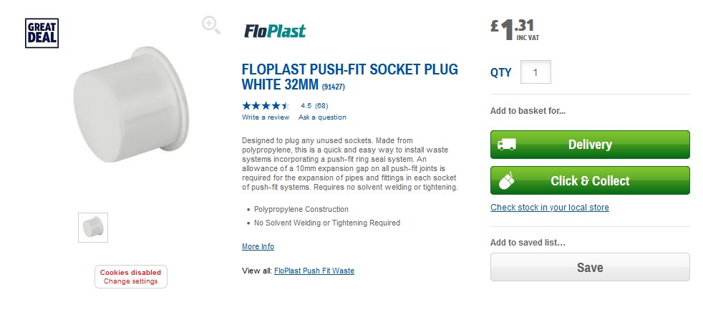Click Change settings for cookies
The width and height of the screenshot is (703, 320).
point(130,281)
